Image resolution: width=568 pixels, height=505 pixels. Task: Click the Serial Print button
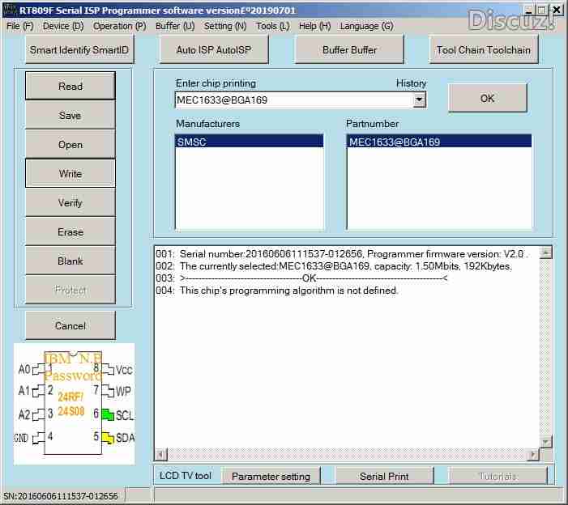click(x=384, y=477)
